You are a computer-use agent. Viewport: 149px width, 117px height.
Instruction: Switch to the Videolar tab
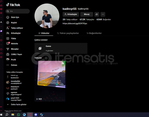coord(44,33)
